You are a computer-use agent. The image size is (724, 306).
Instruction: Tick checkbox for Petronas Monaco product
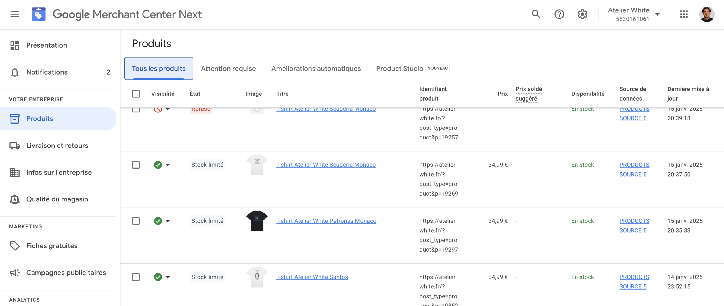pyautogui.click(x=136, y=221)
